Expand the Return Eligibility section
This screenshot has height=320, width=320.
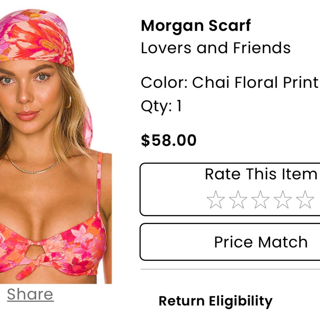coord(215,300)
